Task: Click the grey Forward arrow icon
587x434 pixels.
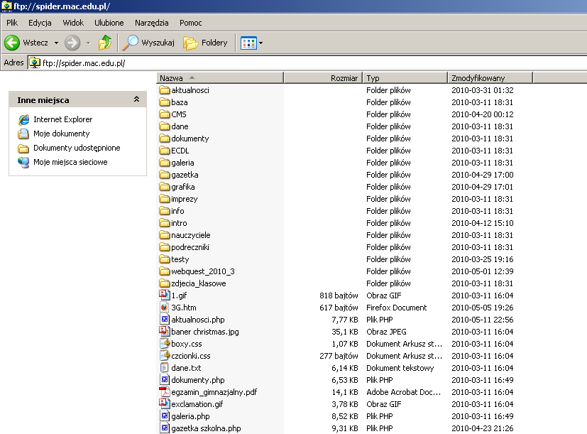Action: (x=72, y=43)
